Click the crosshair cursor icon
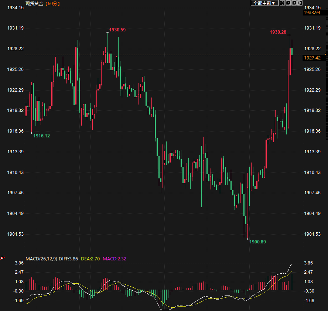 [x=282, y=3]
